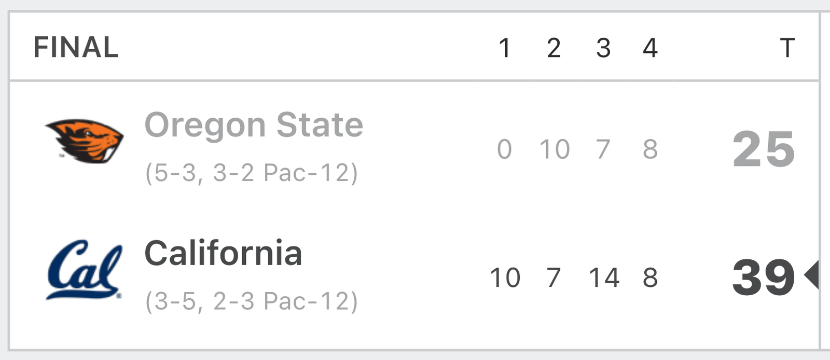Viewport: 830px width, 360px height.
Task: Click California's third quarter score 14
Action: click(x=604, y=278)
